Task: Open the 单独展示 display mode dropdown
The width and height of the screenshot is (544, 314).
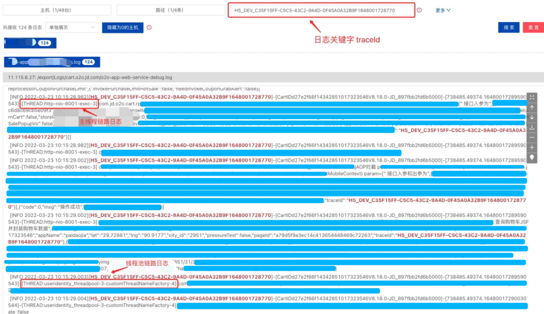Action: 72,27
